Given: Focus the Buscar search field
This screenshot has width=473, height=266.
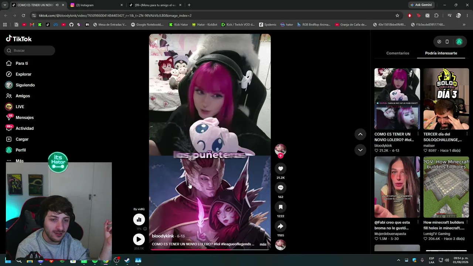Looking at the screenshot, I should coord(30,51).
